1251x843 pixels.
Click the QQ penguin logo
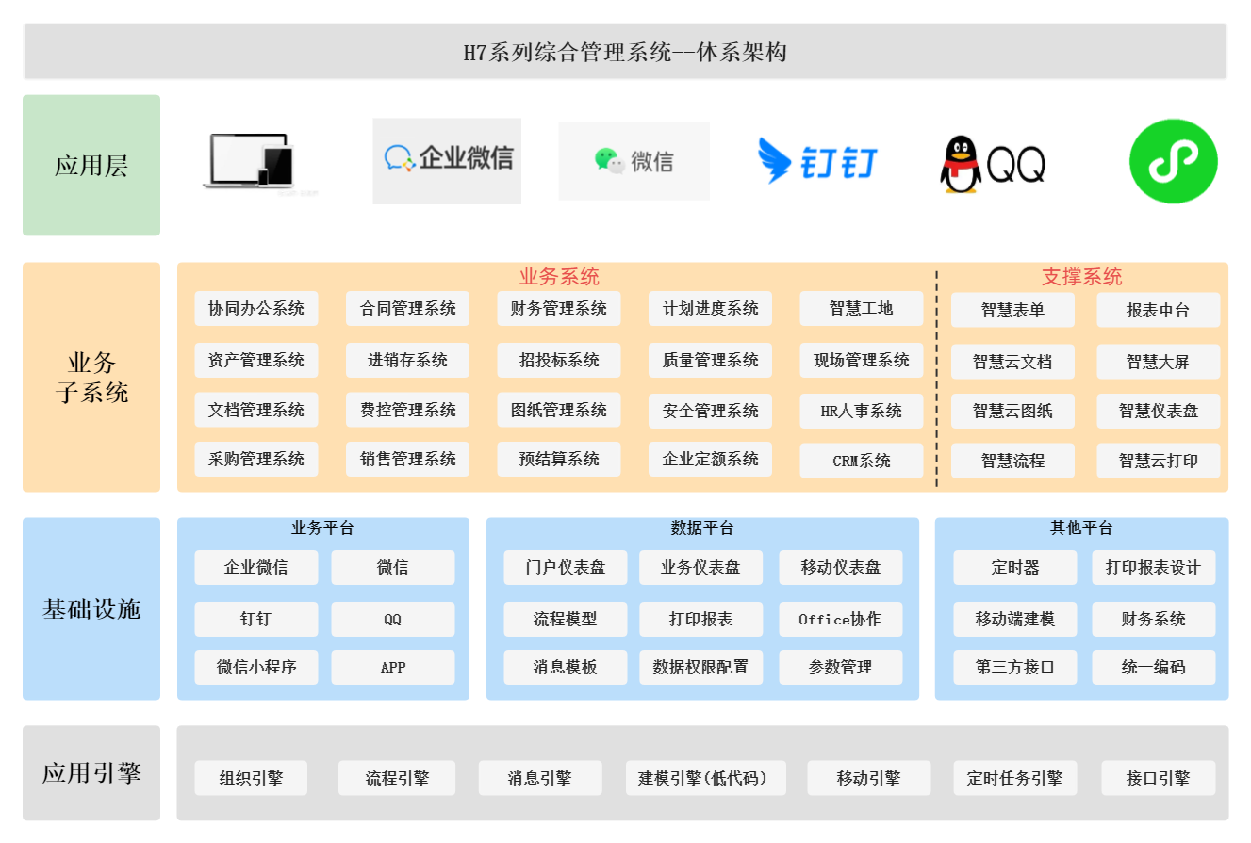[x=993, y=164]
